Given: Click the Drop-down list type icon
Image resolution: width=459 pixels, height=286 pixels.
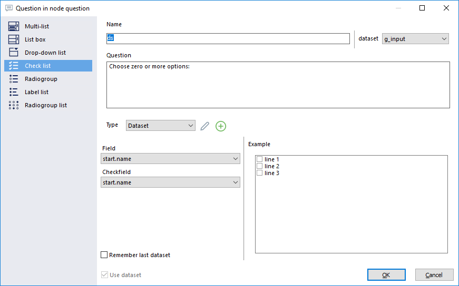Looking at the screenshot, I should (14, 52).
